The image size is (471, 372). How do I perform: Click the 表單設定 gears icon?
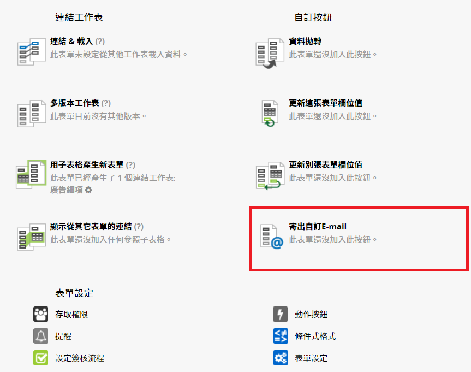281,358
